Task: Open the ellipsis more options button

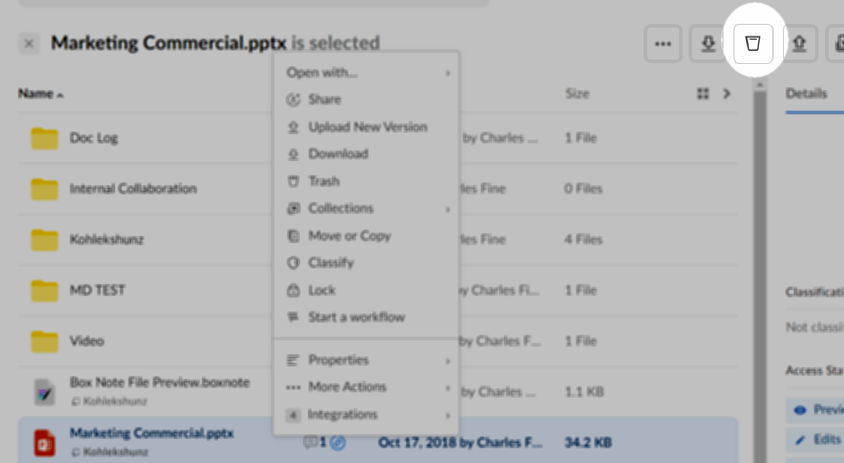Action: (662, 44)
